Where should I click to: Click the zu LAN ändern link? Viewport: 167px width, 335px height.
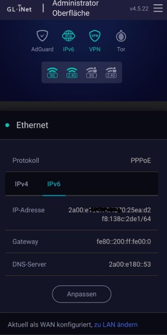tap(116, 325)
